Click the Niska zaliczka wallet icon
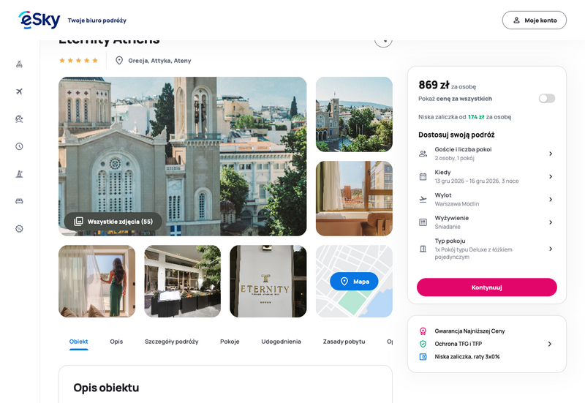The width and height of the screenshot is (585, 403). point(423,357)
